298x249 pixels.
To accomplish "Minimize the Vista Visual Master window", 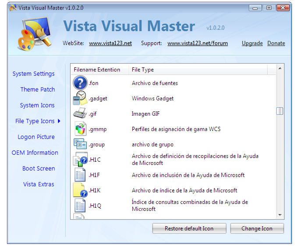I will coord(255,8).
